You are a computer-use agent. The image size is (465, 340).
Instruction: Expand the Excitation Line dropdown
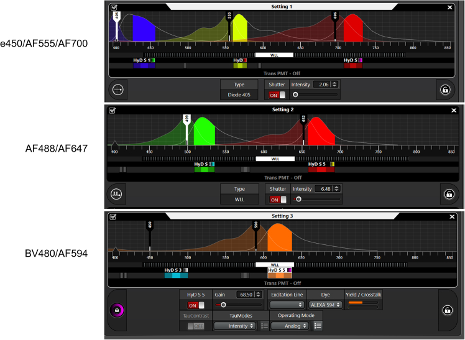click(x=287, y=305)
